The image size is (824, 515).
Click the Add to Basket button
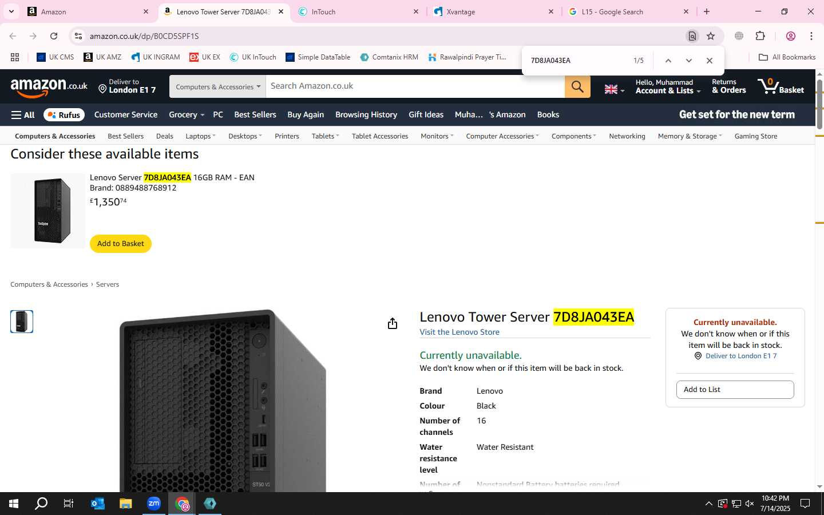pyautogui.click(x=121, y=244)
